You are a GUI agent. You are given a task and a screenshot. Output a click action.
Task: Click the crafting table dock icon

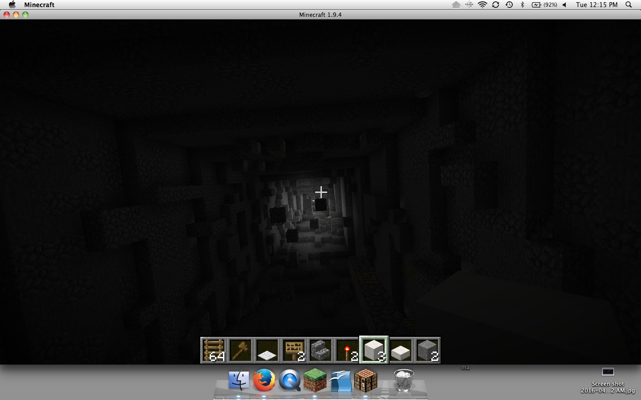point(366,380)
